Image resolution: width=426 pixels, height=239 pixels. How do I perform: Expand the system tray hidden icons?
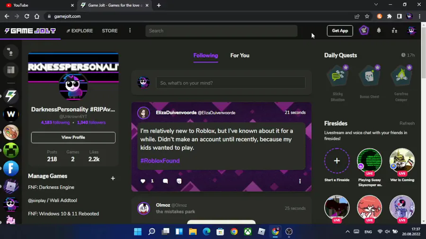pyautogui.click(x=347, y=232)
